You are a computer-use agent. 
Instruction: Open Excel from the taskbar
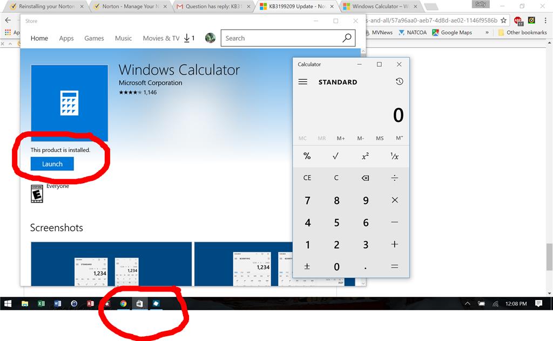(41, 303)
